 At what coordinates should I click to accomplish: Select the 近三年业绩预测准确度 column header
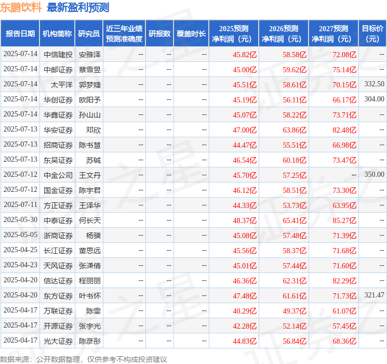coord(124,34)
